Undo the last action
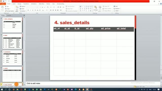 coord(6,1)
